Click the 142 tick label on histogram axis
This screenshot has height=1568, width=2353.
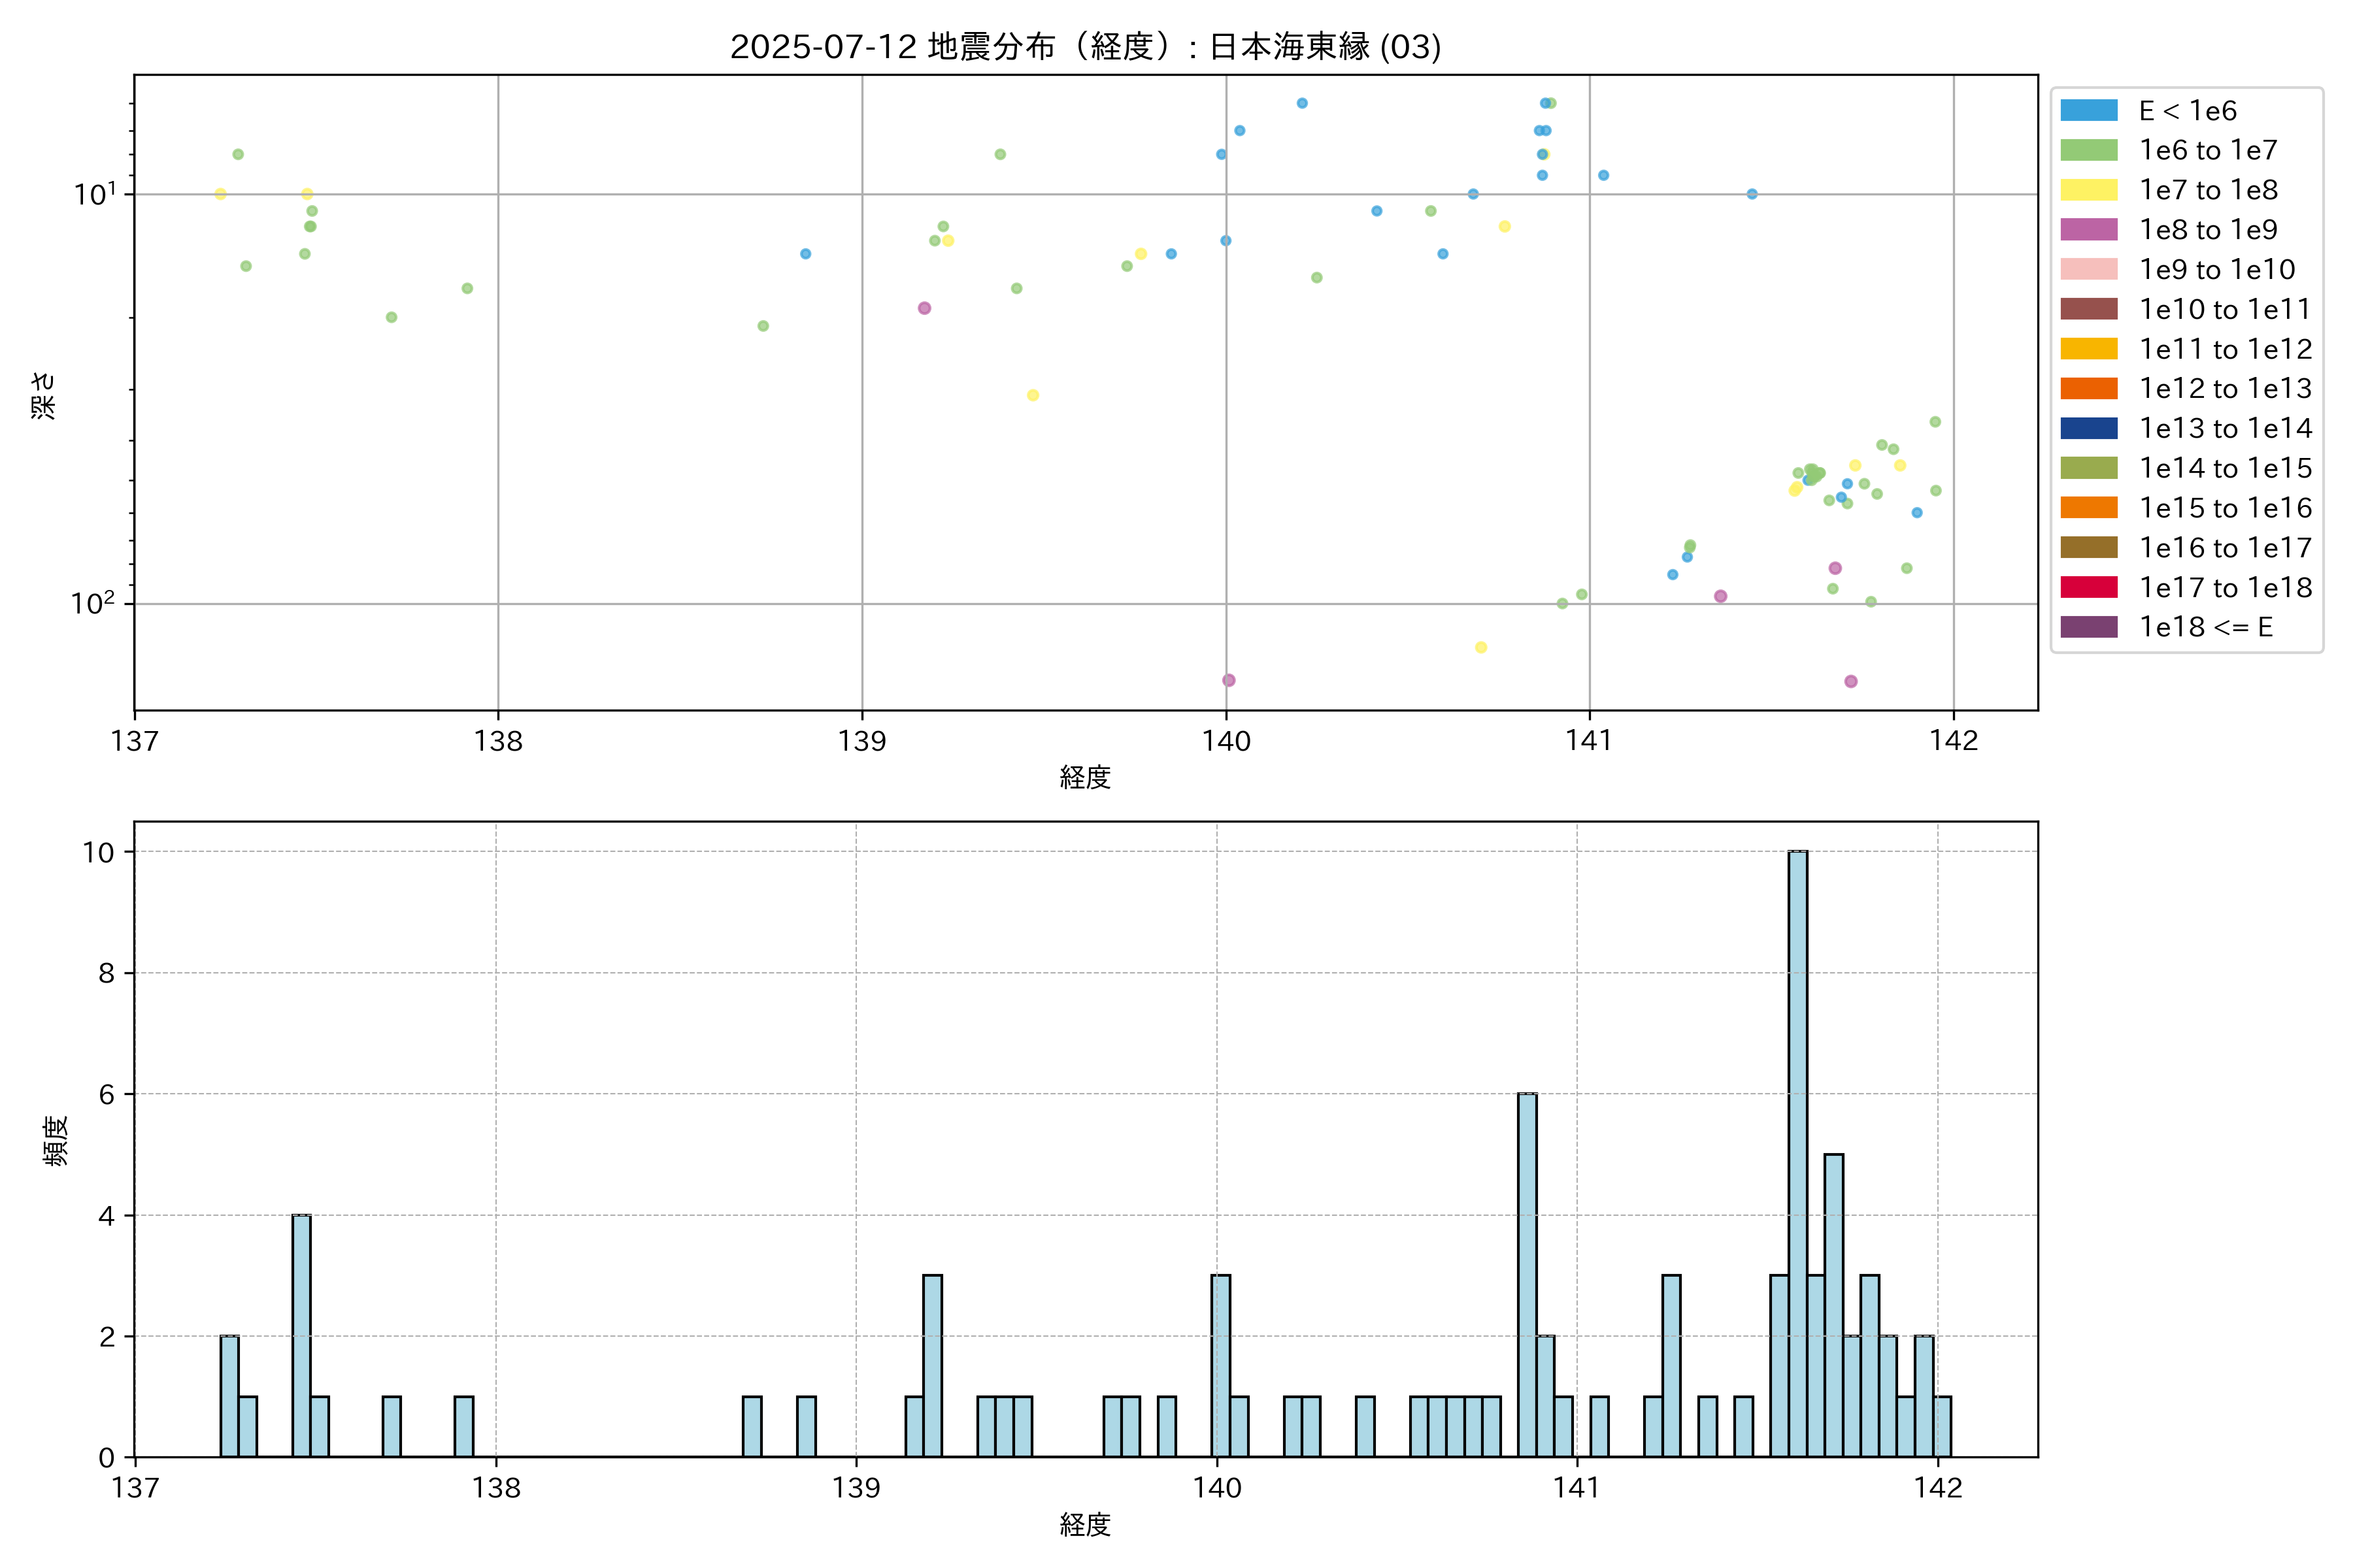click(1938, 1488)
